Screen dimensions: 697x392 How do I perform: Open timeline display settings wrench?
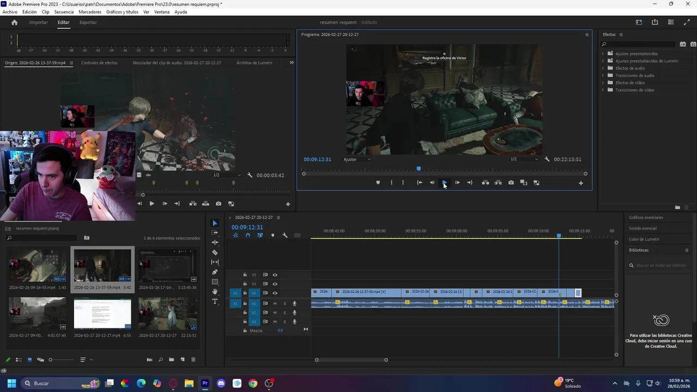[x=285, y=235]
